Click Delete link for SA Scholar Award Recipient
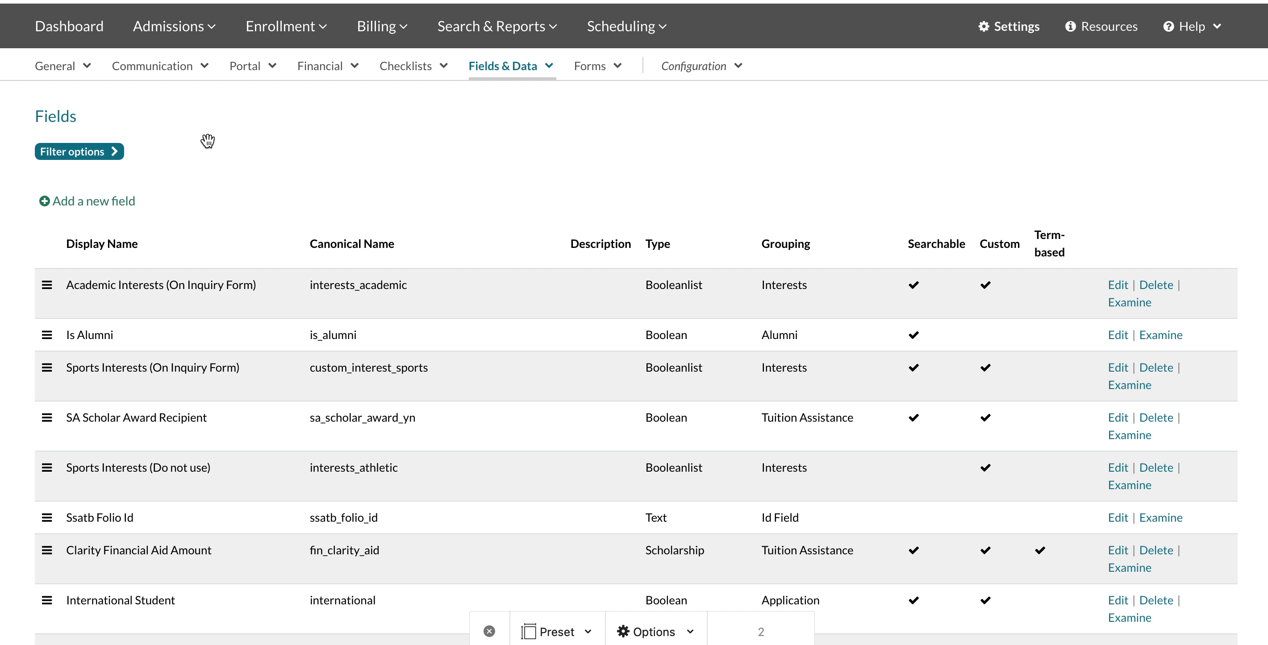The image size is (1268, 645). click(x=1156, y=418)
